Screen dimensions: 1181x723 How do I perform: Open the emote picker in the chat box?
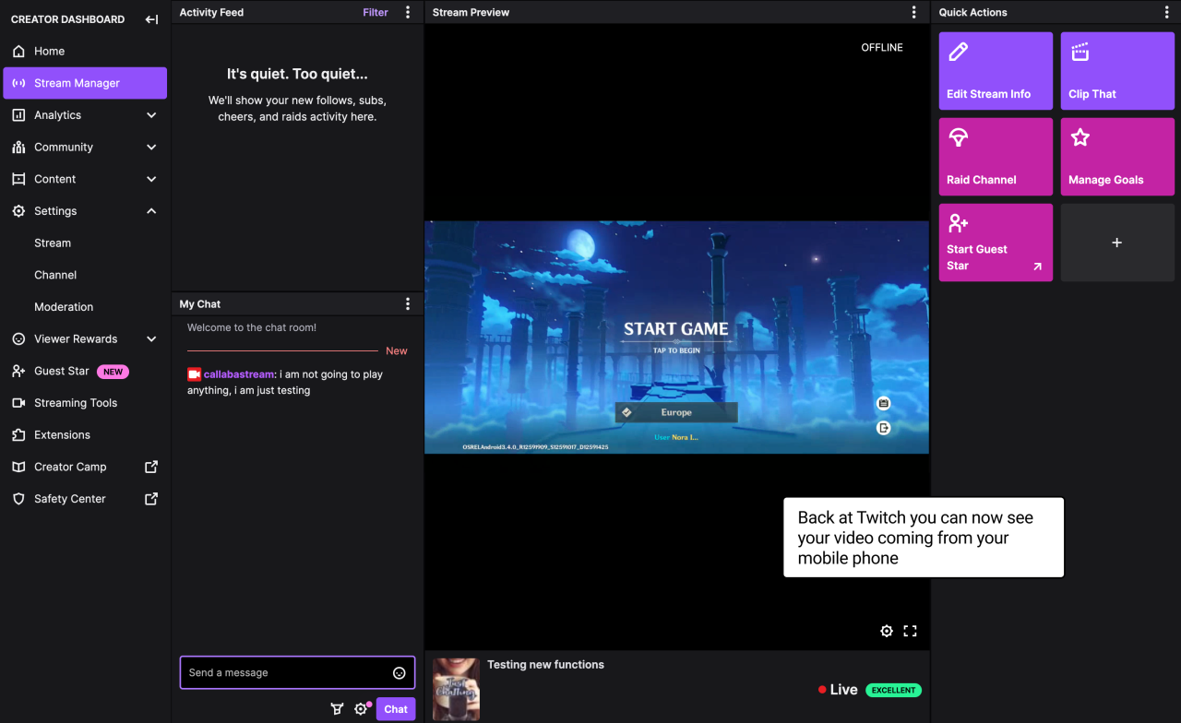[x=400, y=672]
